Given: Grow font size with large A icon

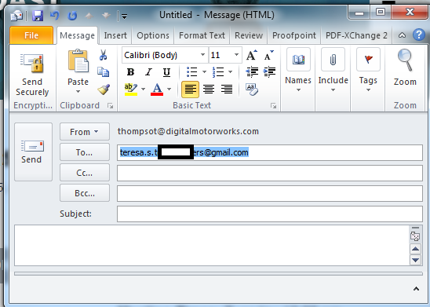Looking at the screenshot, I should [251, 55].
